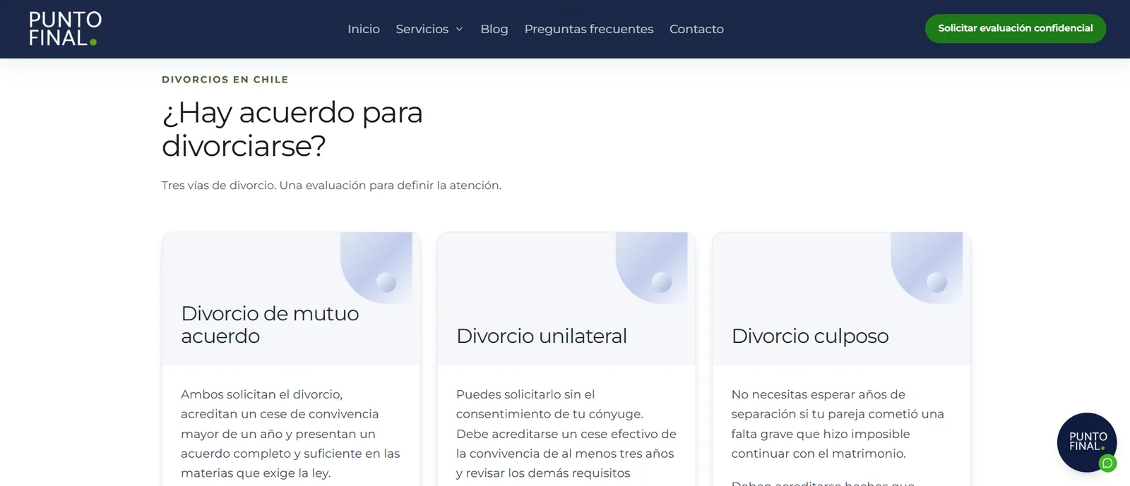Click the subtitle 'Tres vías de divorcio'
Screen dimensions: 1130x486
click(331, 186)
